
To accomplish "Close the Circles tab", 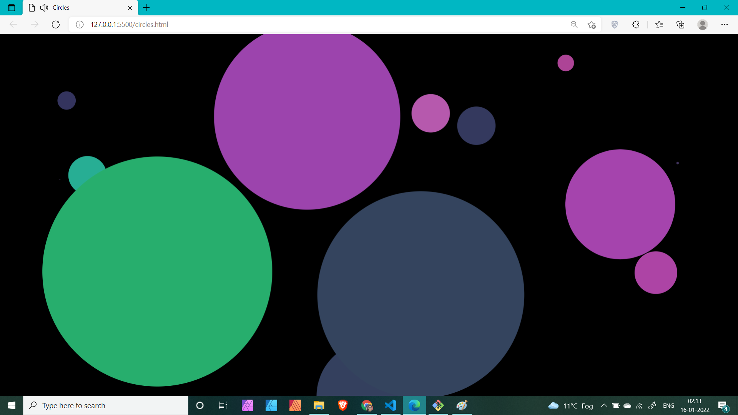I will click(x=130, y=8).
